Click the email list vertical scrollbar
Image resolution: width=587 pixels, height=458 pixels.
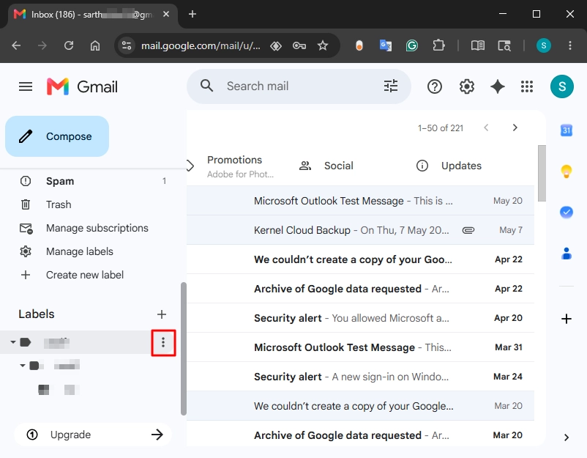coord(542,173)
